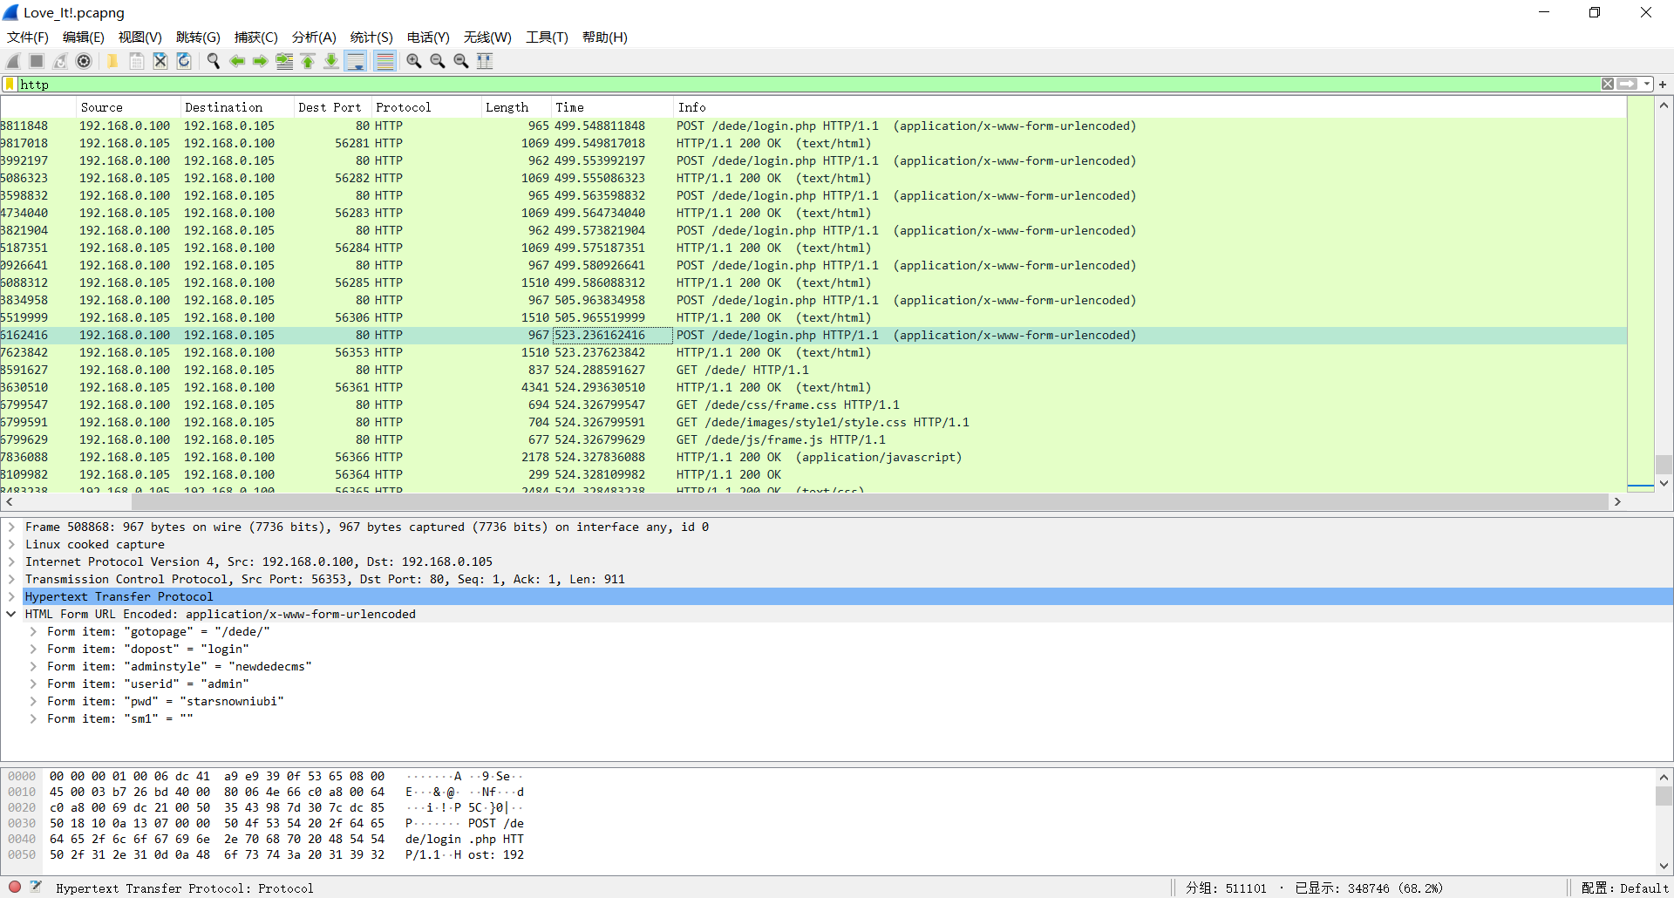
Task: Open the 统计(S) menu
Action: click(371, 37)
